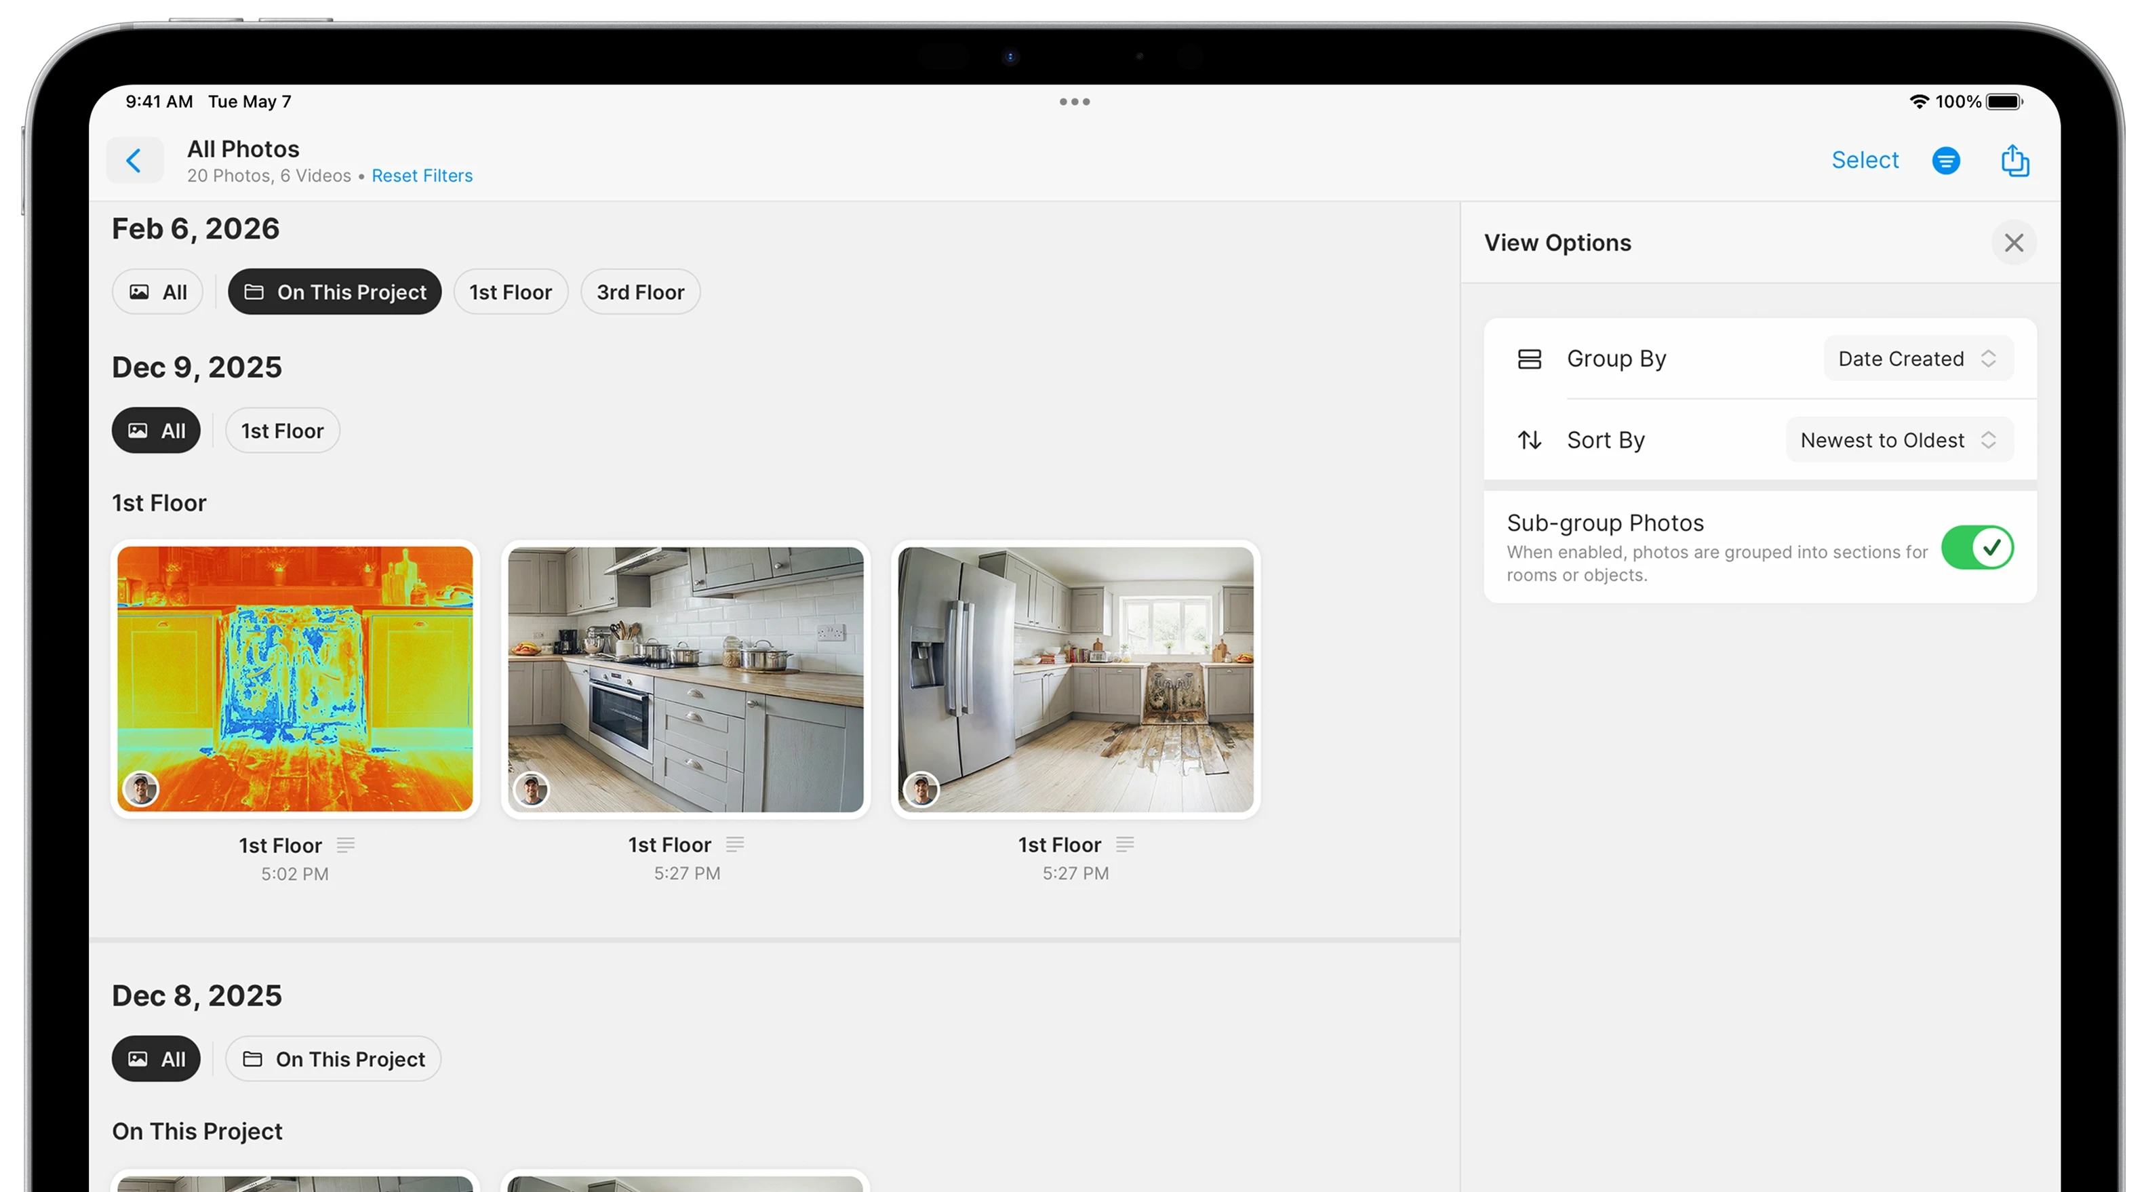Viewport: 2146px width, 1192px height.
Task: Select All chip under Feb 6, 2026
Action: pos(157,292)
